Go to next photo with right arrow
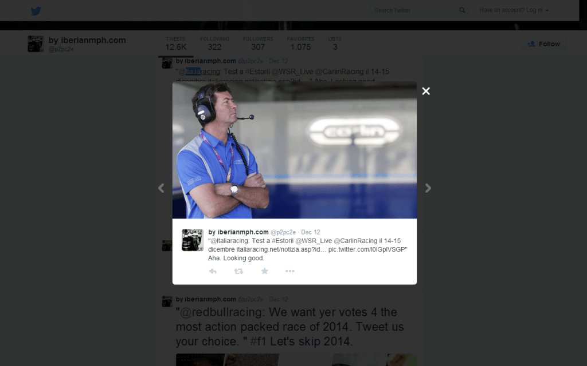587x366 pixels. click(428, 188)
